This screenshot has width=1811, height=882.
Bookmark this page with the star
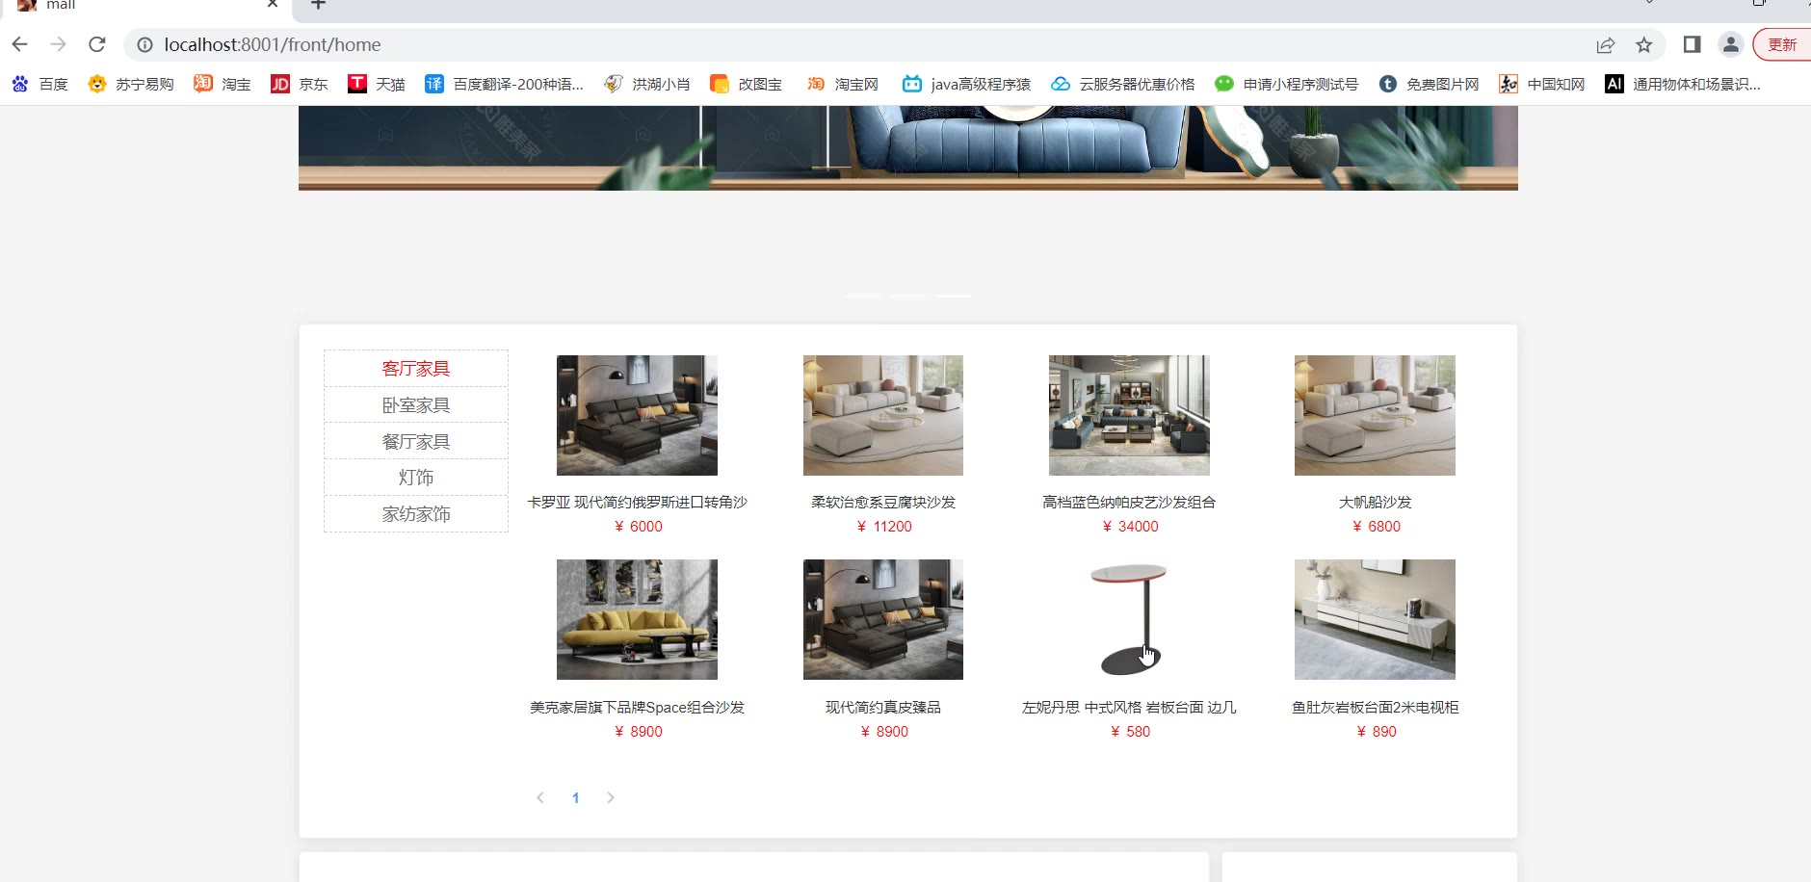(x=1644, y=45)
